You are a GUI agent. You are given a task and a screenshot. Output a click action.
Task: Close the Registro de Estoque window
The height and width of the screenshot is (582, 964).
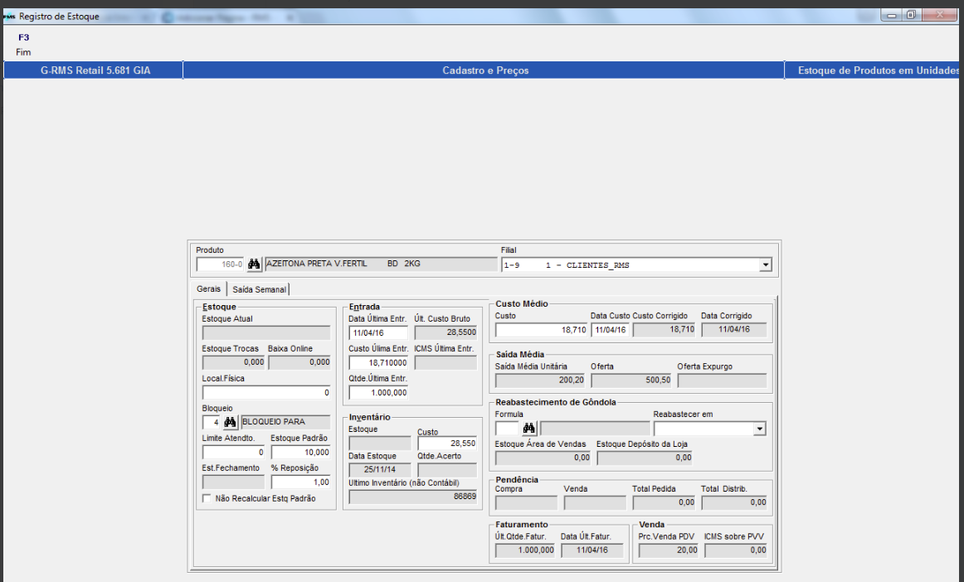tap(939, 15)
